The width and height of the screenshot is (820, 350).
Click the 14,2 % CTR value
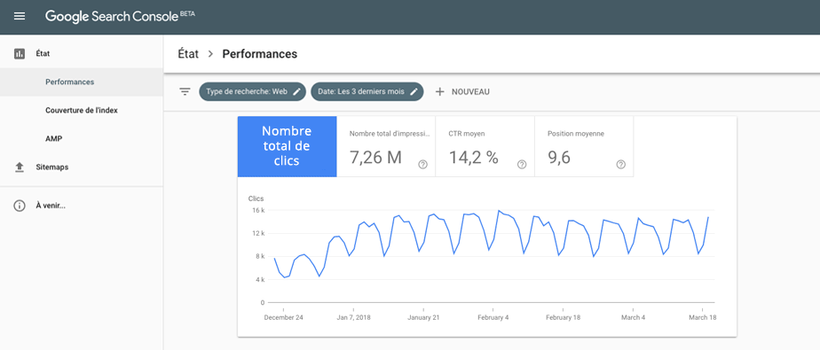[x=474, y=157]
